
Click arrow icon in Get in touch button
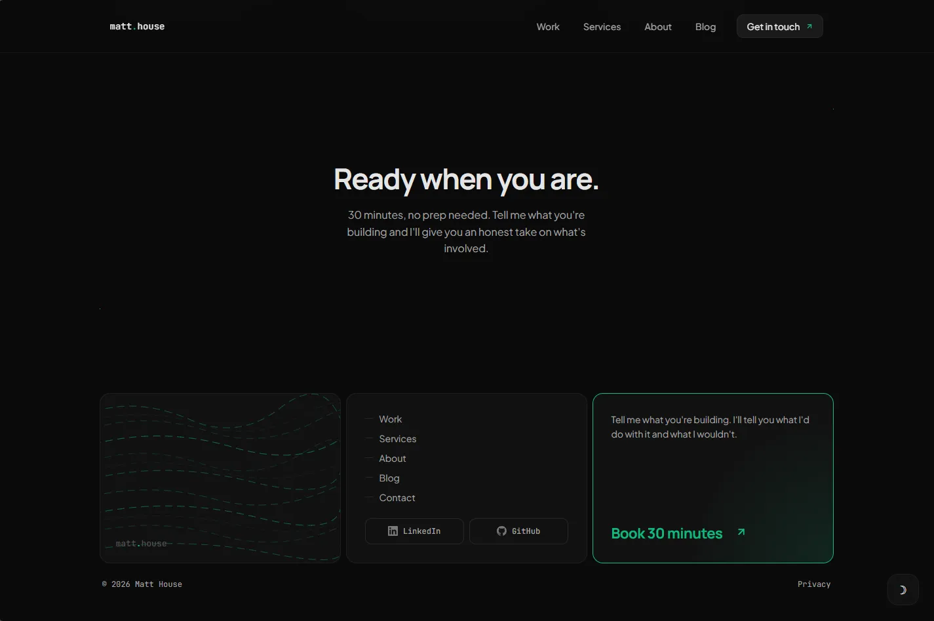(x=809, y=27)
